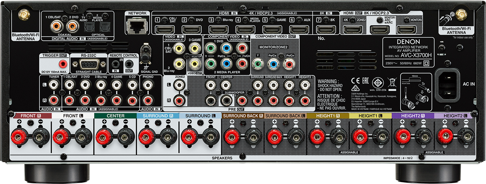The image size is (486, 184).
Task: Click component 2 MEDIA PLAYER blue jack
Action: click(226, 63)
